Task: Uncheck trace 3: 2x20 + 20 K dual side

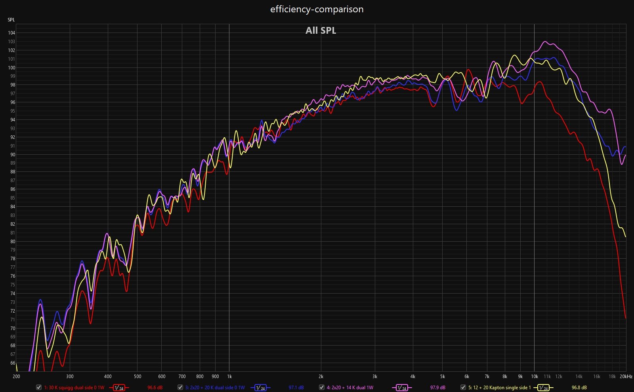Action: click(180, 387)
